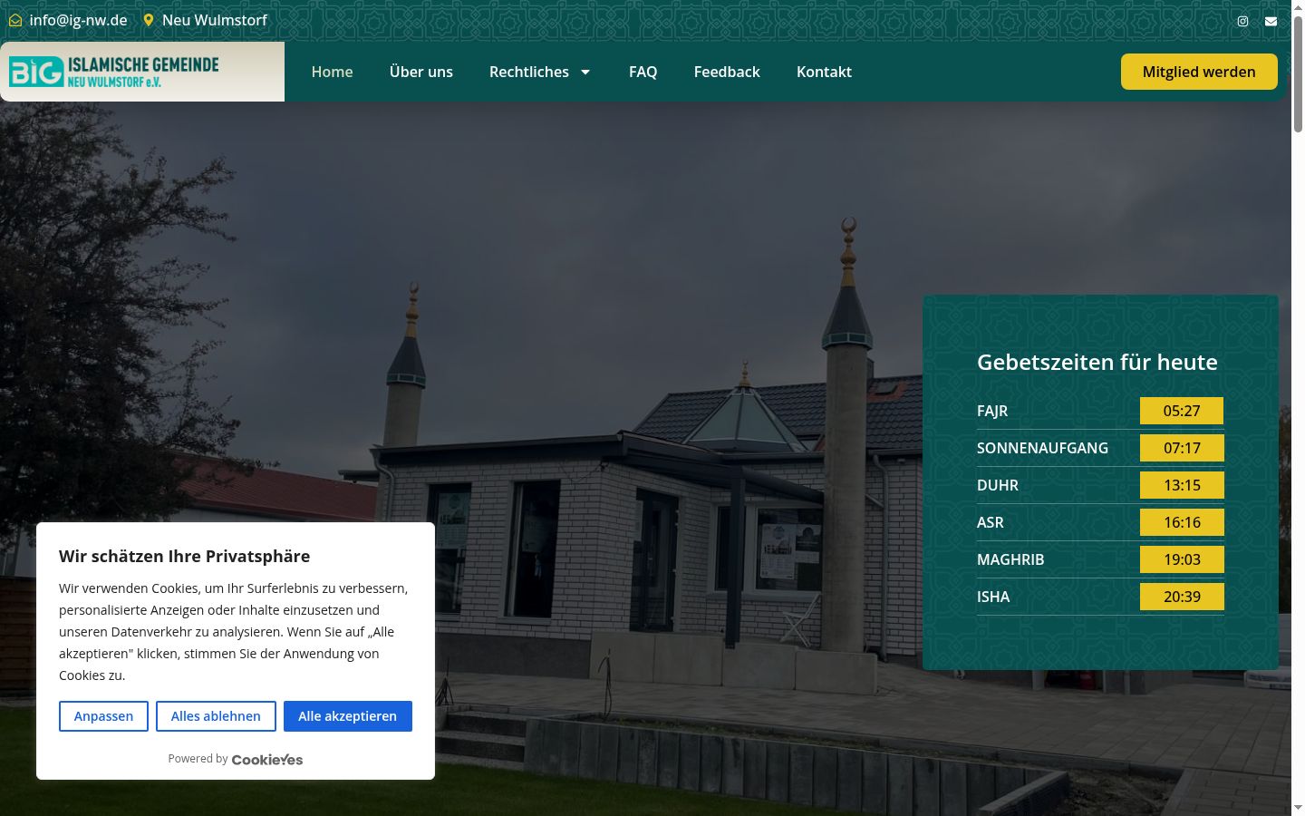Open the FAQ menu item
1305x816 pixels.
643,72
